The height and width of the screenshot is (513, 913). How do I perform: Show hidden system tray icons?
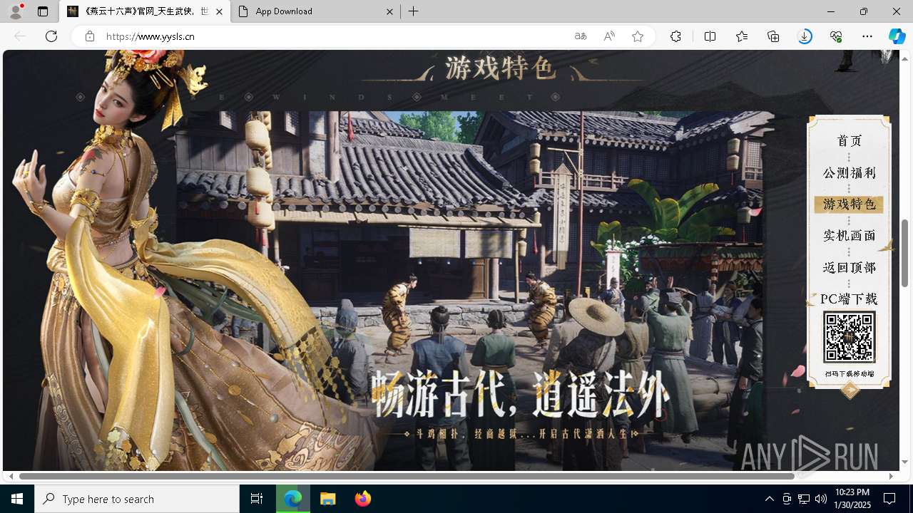point(769,499)
